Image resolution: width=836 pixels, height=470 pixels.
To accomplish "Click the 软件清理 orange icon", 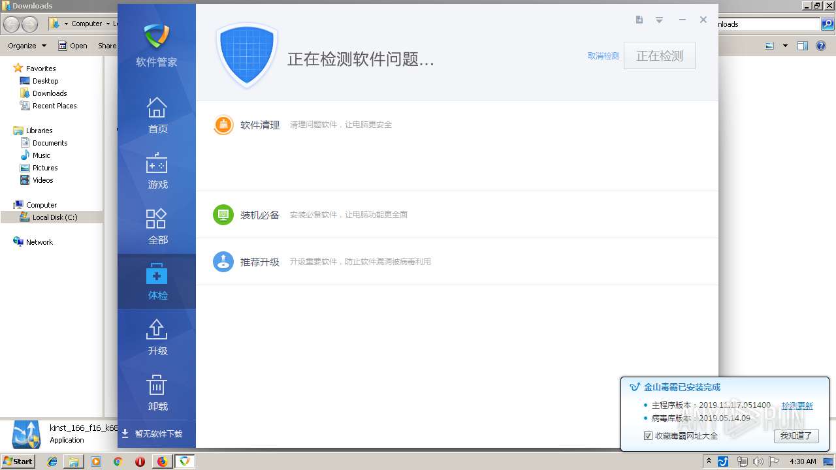I will click(x=223, y=125).
